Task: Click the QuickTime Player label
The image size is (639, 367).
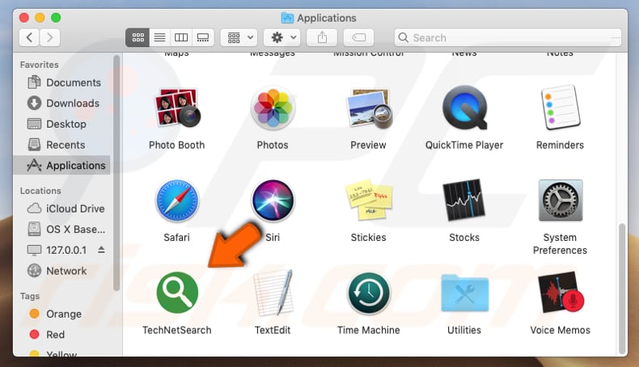Action: pos(464,145)
